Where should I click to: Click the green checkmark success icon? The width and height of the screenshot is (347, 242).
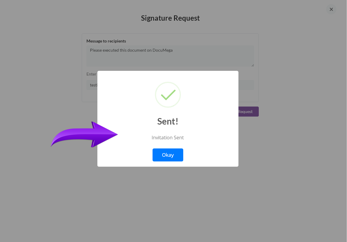(x=168, y=95)
